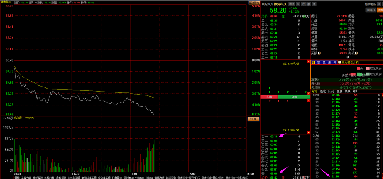This screenshot has height=179, width=383.
Task: Switch to the 关联 tab
Action: 347,91
